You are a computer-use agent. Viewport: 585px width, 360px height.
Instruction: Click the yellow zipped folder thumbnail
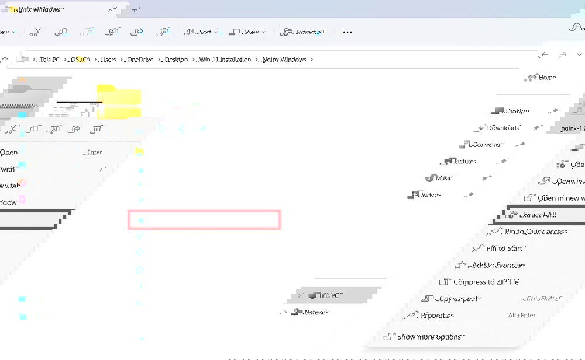coord(119,102)
